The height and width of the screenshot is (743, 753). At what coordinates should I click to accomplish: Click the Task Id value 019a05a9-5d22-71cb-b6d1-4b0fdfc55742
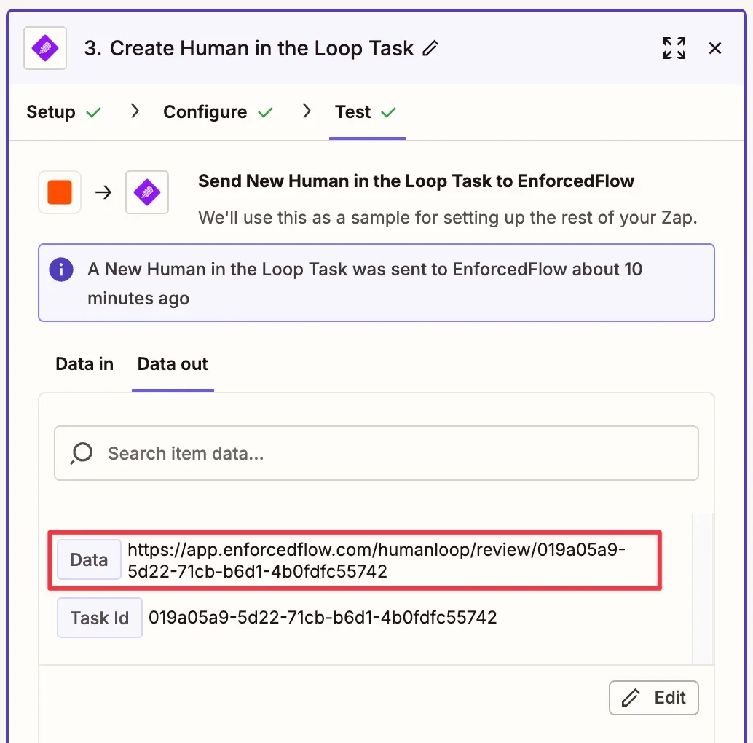click(x=323, y=617)
